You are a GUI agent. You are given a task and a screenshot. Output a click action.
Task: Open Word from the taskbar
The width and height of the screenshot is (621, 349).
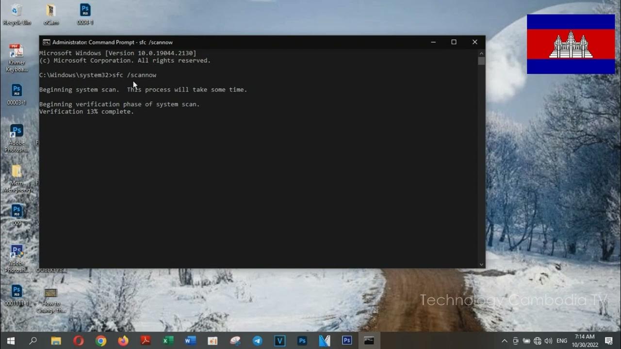[190, 341]
